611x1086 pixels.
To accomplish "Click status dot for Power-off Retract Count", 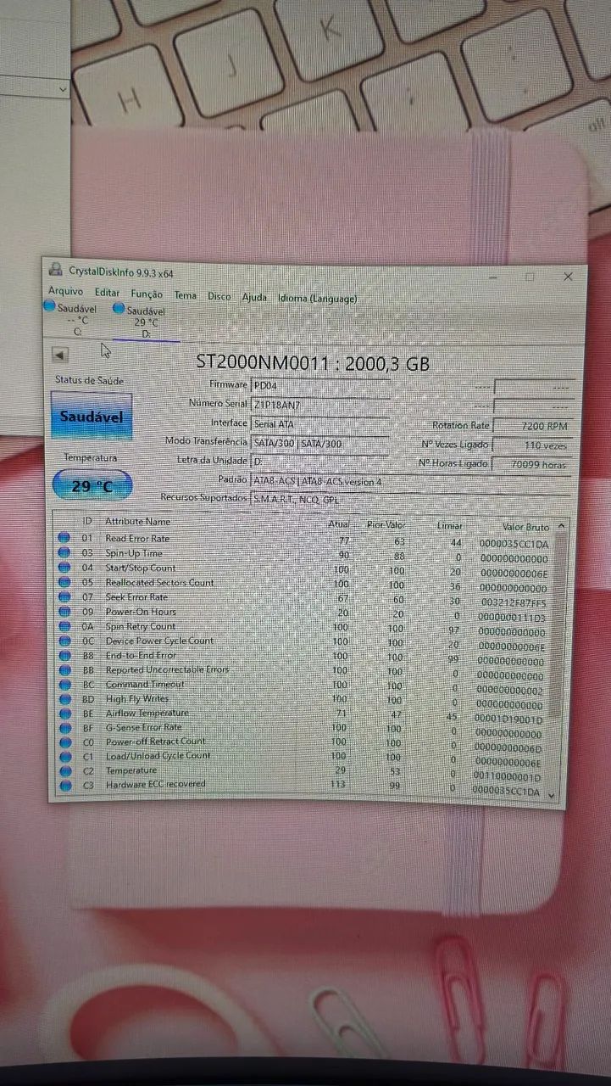I will click(64, 742).
